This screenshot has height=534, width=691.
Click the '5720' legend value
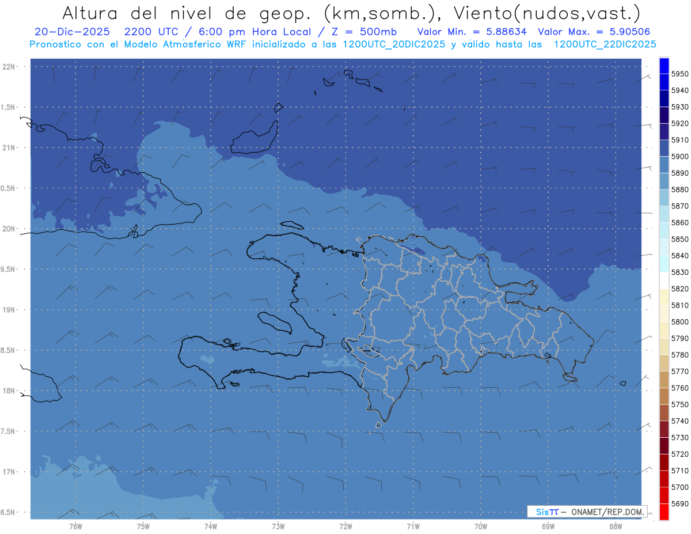[680, 454]
